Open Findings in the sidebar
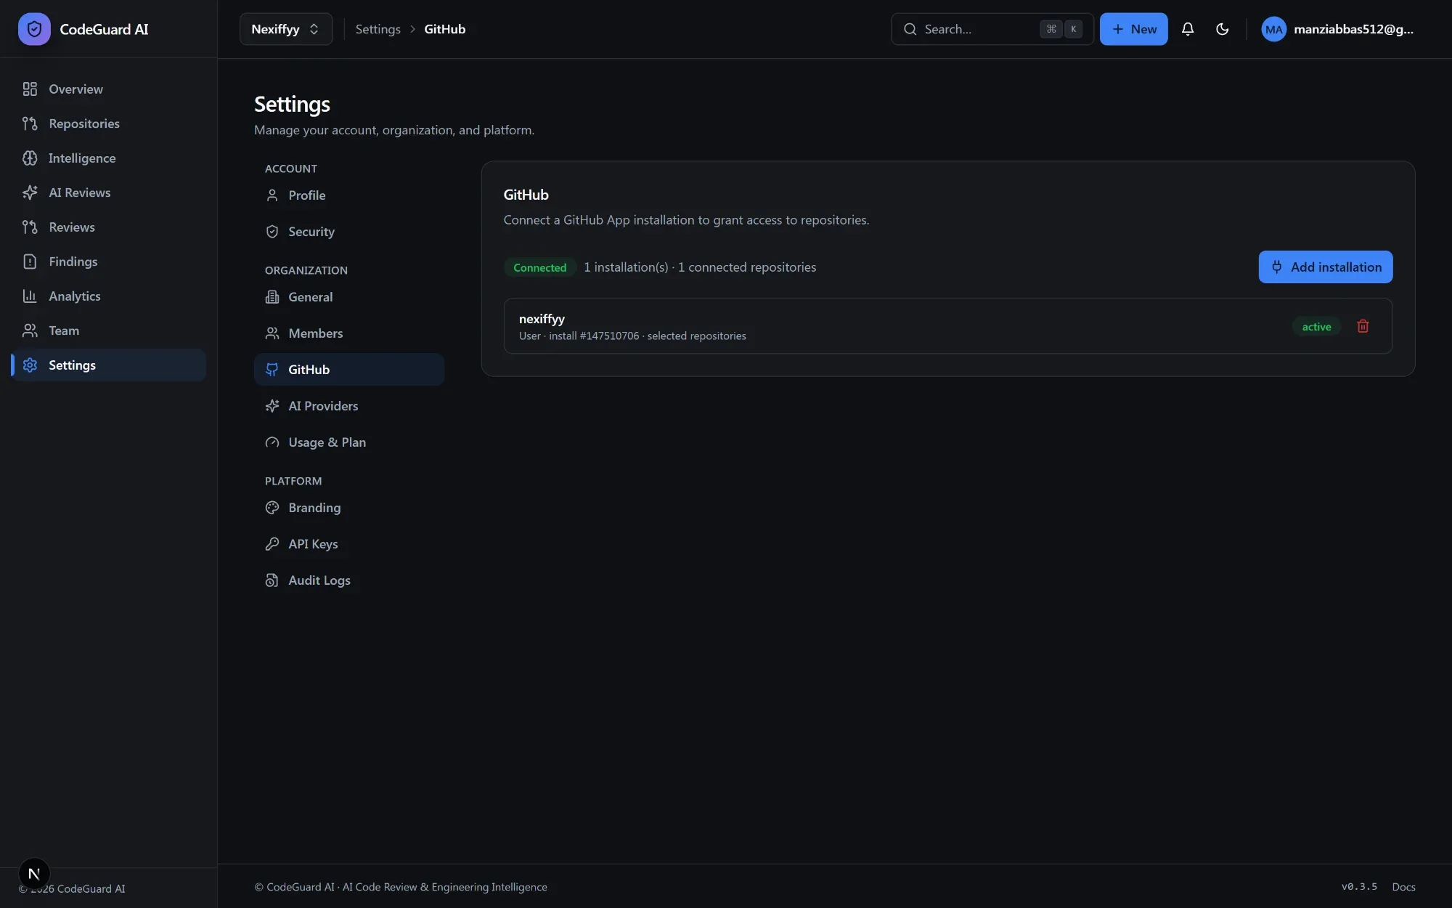Viewport: 1452px width, 908px height. (x=109, y=262)
